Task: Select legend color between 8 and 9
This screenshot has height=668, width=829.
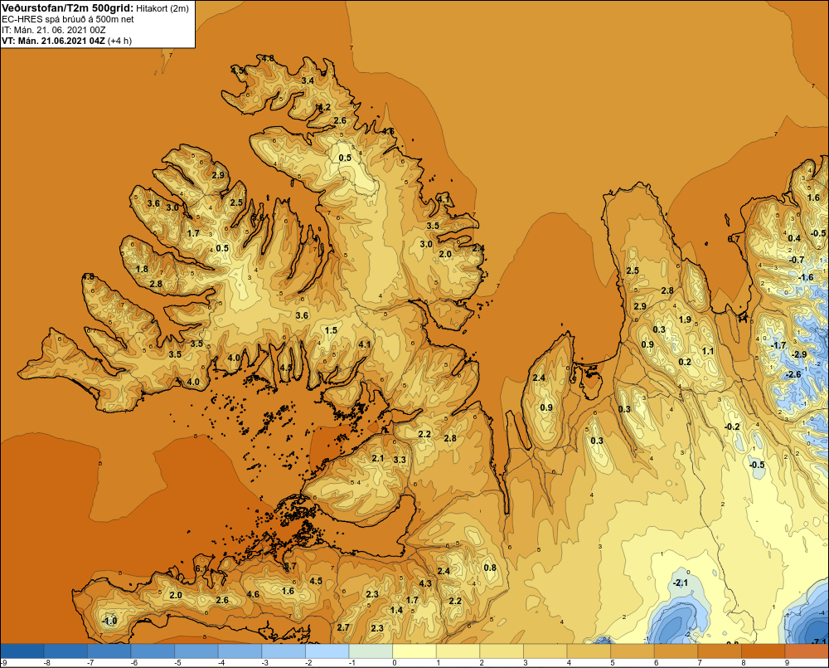Action: 763,651
